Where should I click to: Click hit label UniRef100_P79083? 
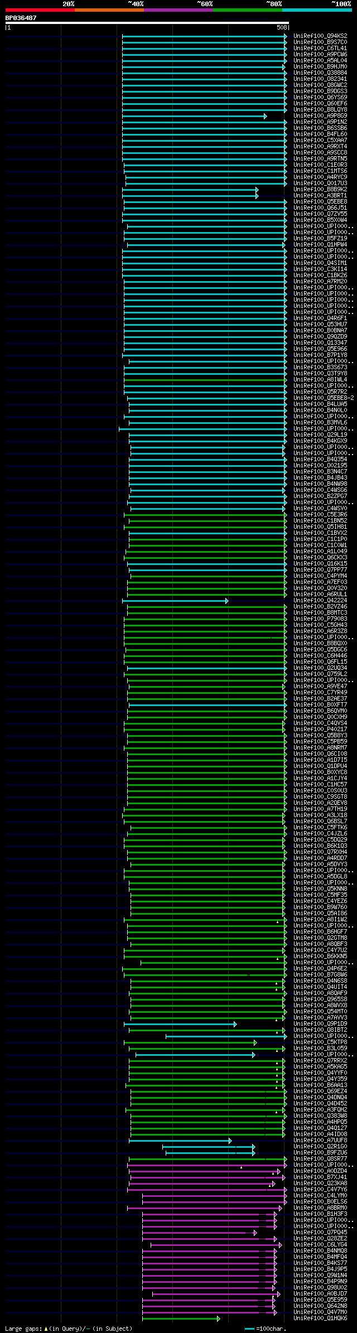tap(320, 619)
